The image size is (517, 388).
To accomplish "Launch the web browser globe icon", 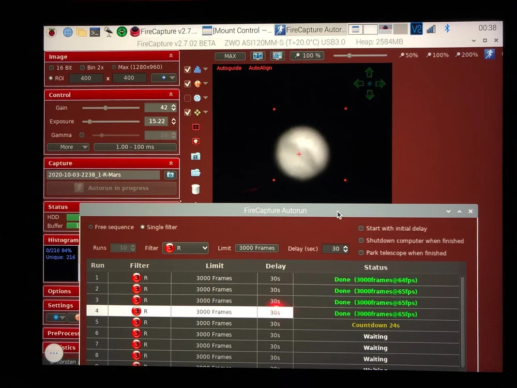I will 68,32.
